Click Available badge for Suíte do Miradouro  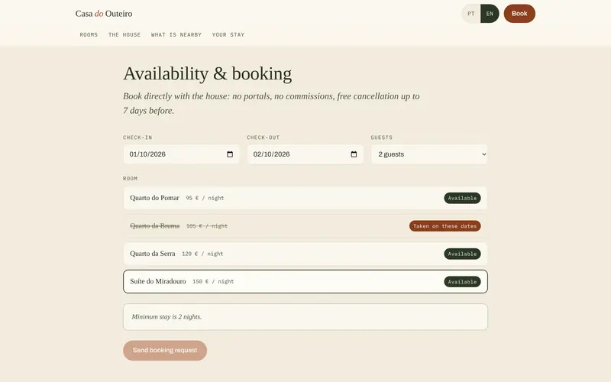[x=462, y=281]
